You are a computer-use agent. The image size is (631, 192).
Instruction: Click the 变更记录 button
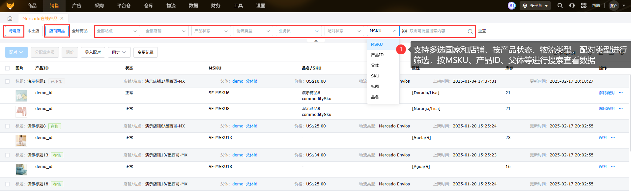145,52
